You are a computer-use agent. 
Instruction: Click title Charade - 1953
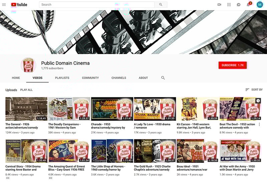[x=108, y=126]
